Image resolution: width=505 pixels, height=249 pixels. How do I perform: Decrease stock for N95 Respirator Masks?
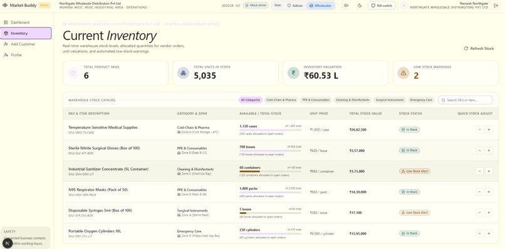click(479, 191)
